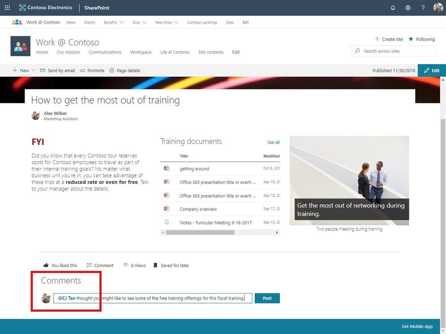The width and height of the screenshot is (446, 334).
Task: Click the search magnifier icon
Action: (x=357, y=51)
